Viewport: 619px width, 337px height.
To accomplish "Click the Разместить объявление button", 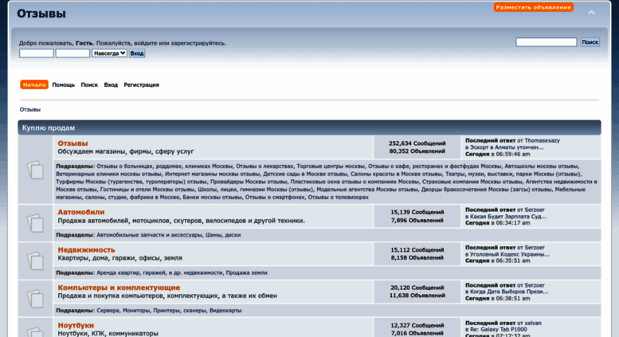I will tap(533, 7).
